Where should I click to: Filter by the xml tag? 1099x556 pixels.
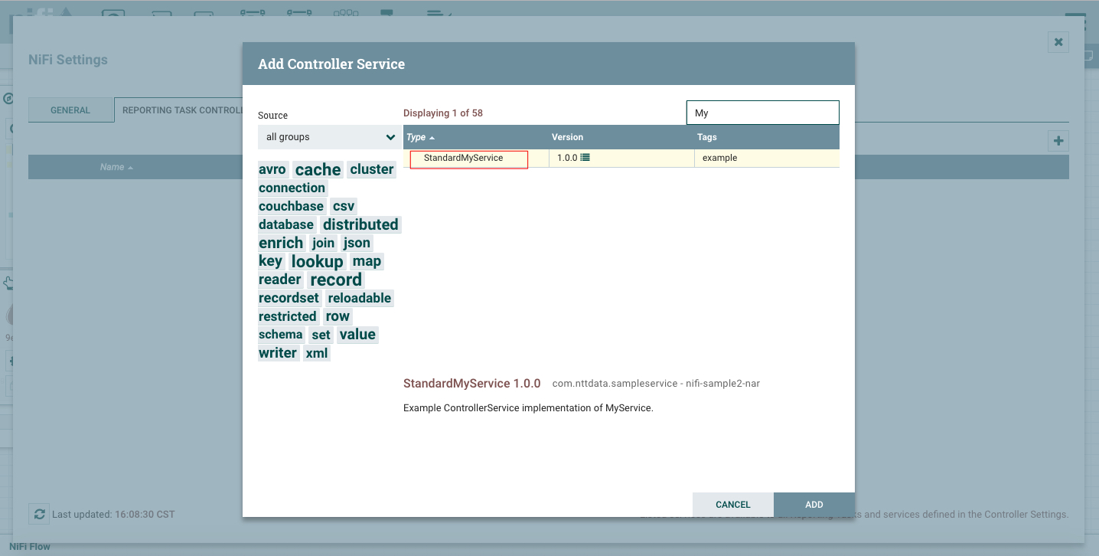point(317,353)
